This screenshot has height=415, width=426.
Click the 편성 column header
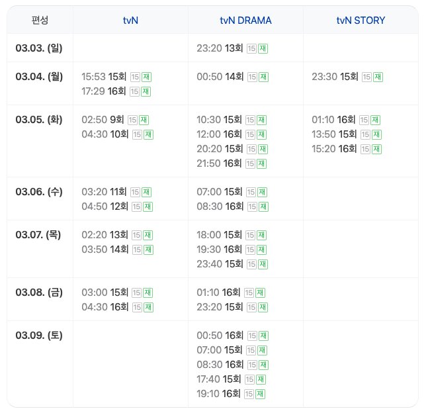[40, 20]
